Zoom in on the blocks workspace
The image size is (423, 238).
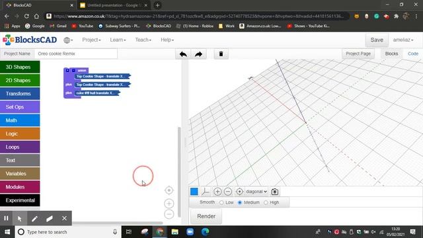tap(169, 204)
